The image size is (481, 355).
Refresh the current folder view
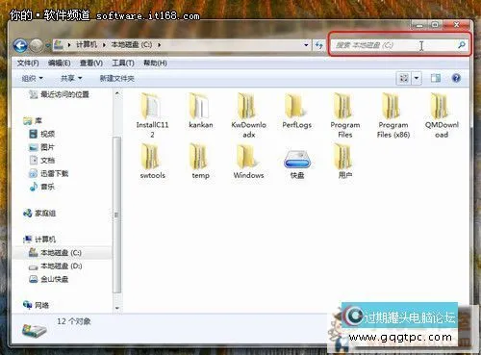tap(318, 45)
